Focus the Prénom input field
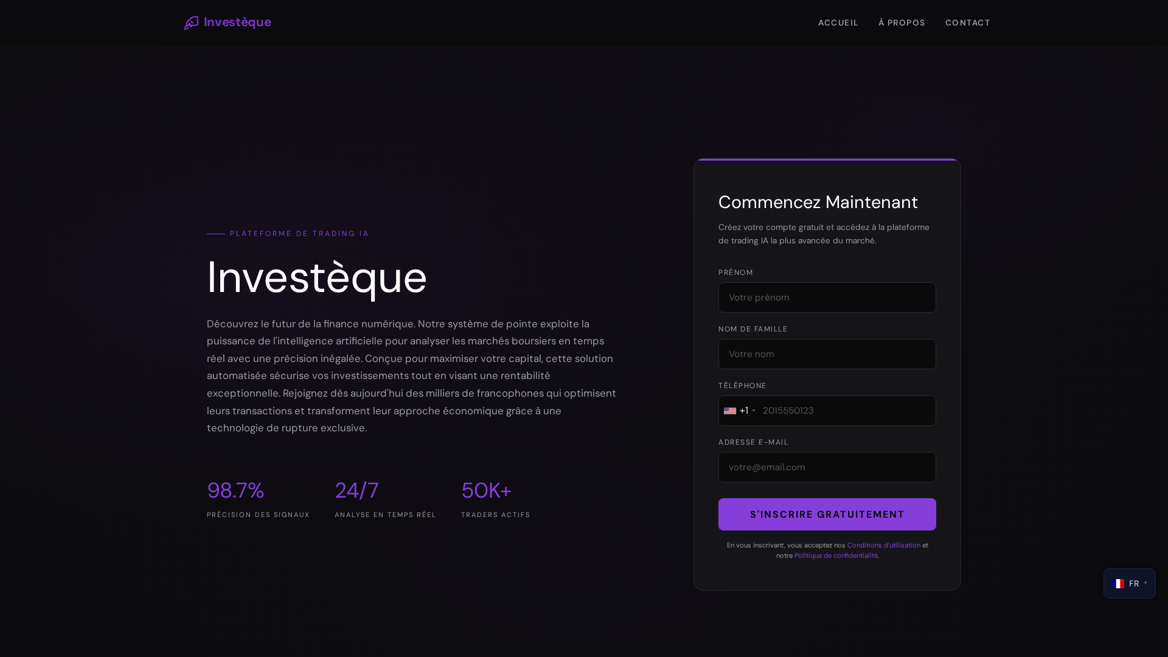Viewport: 1168px width, 657px height. click(x=827, y=297)
